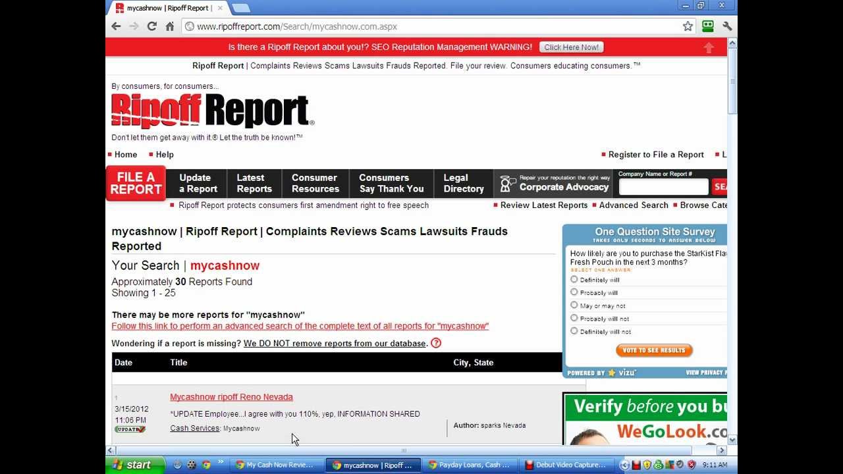Click horizontal scrollbar right arrow
The width and height of the screenshot is (843, 474).
[722, 450]
